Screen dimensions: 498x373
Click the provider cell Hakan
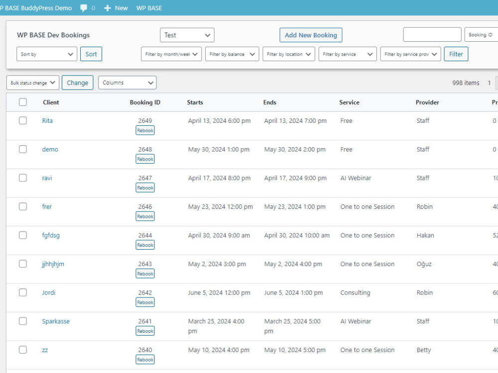(x=425, y=235)
